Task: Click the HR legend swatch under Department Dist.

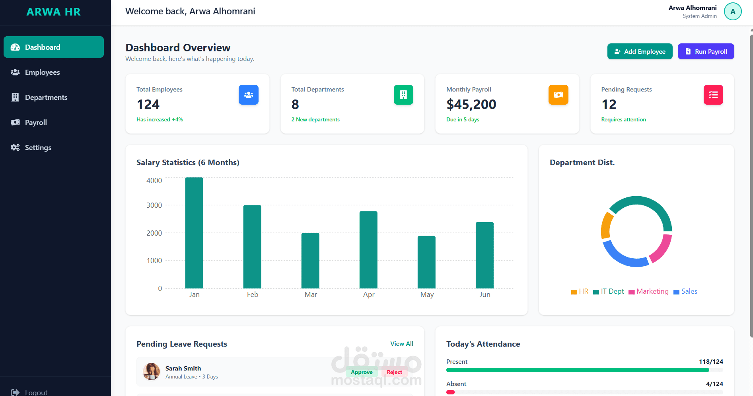Action: (x=574, y=291)
